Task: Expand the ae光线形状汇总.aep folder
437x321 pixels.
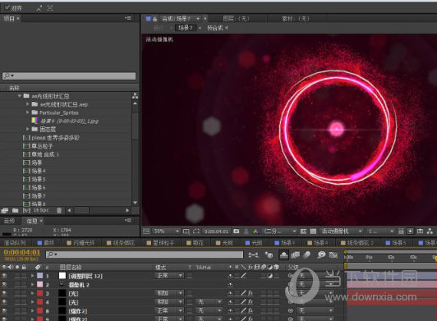Action: click(28, 104)
